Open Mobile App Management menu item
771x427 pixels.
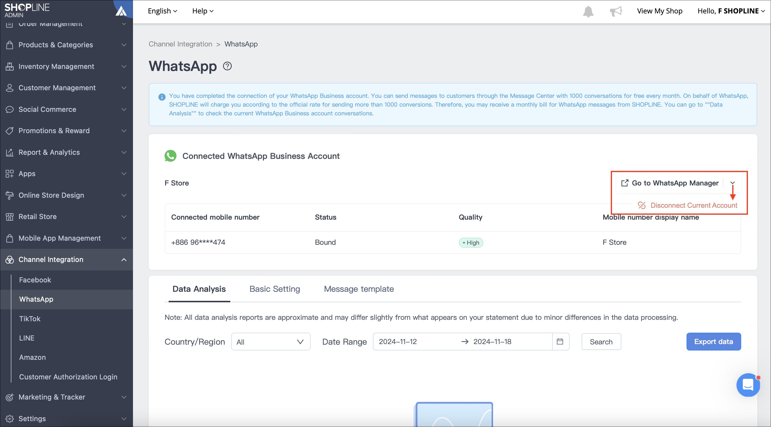pyautogui.click(x=66, y=238)
